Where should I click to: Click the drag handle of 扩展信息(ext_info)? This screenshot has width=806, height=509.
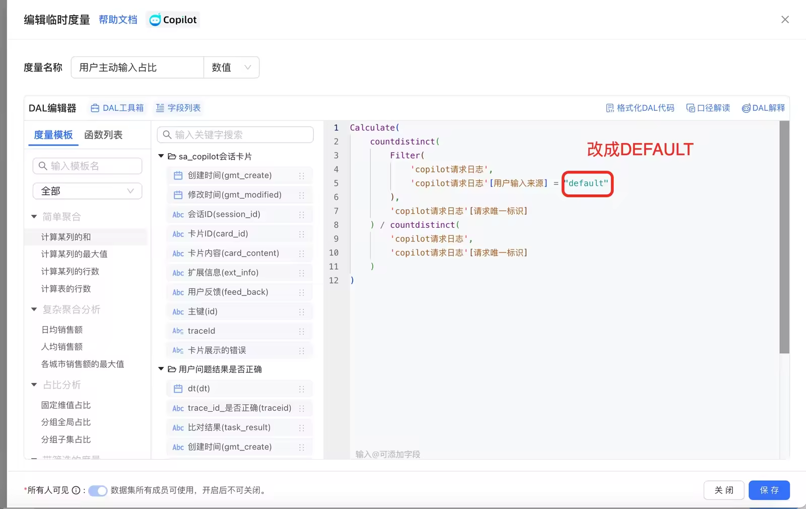(302, 273)
